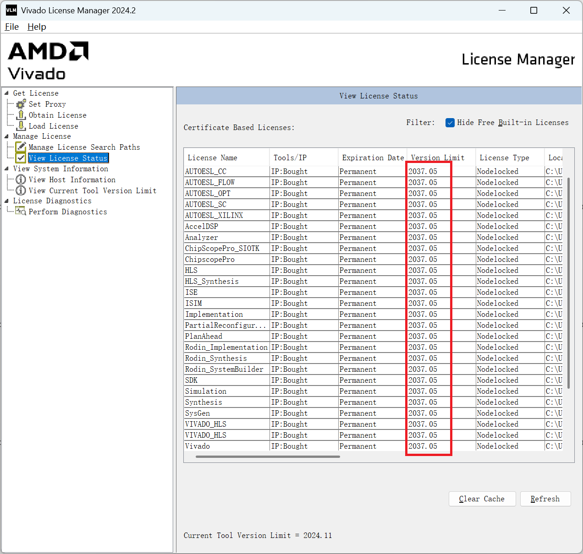Sort by the Expiration Date column header
This screenshot has height=554, width=583.
point(373,158)
